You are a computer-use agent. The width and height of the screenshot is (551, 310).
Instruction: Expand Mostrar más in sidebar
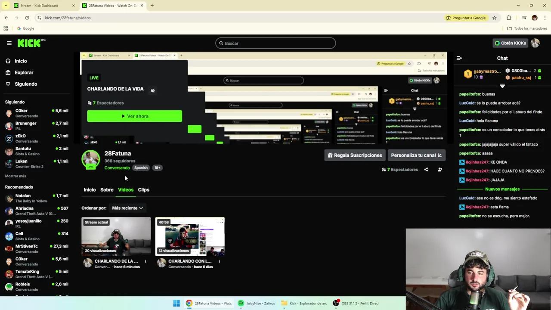[x=15, y=176]
